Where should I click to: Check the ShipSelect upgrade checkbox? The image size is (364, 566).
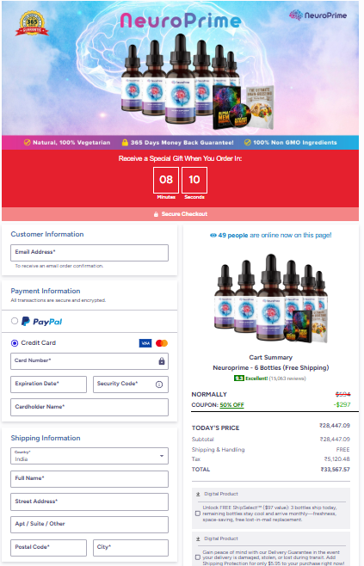(x=198, y=514)
